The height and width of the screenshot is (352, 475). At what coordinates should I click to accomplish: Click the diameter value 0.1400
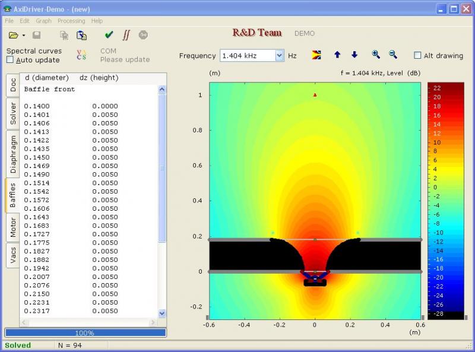(x=37, y=106)
